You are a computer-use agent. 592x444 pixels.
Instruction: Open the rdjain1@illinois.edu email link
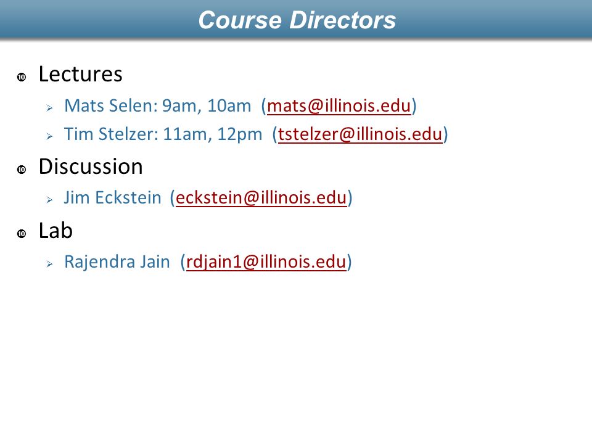click(x=266, y=261)
